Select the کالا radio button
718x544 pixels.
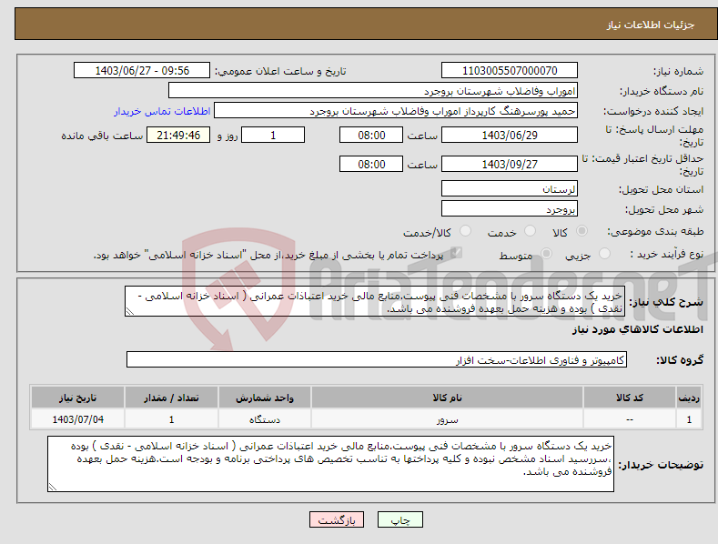[581, 231]
